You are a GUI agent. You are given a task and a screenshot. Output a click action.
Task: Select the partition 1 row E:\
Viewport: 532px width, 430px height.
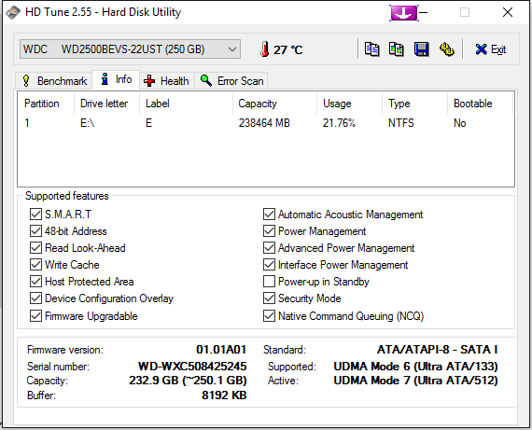[266, 123]
